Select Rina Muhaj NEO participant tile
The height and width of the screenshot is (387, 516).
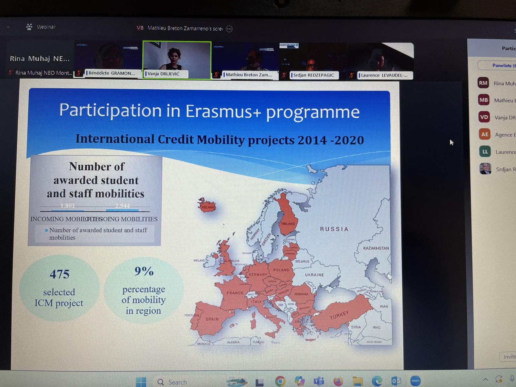point(40,59)
